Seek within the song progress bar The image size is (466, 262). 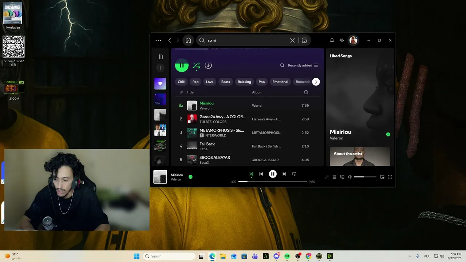pyautogui.click(x=273, y=182)
